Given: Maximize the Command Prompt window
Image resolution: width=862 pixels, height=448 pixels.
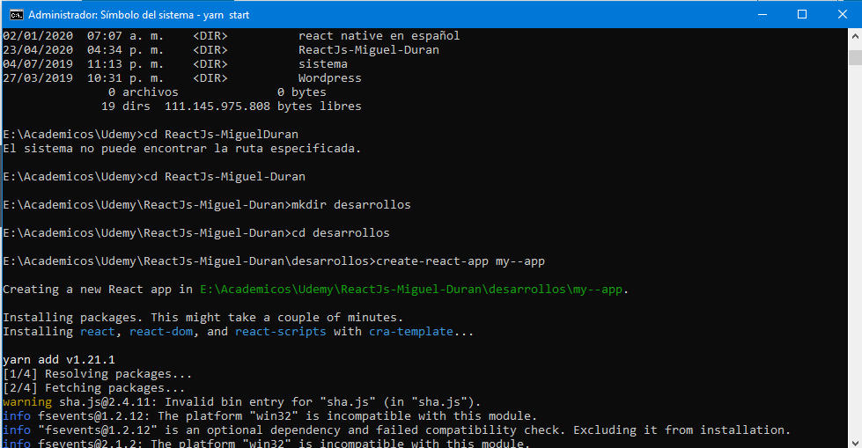Looking at the screenshot, I should click(802, 14).
